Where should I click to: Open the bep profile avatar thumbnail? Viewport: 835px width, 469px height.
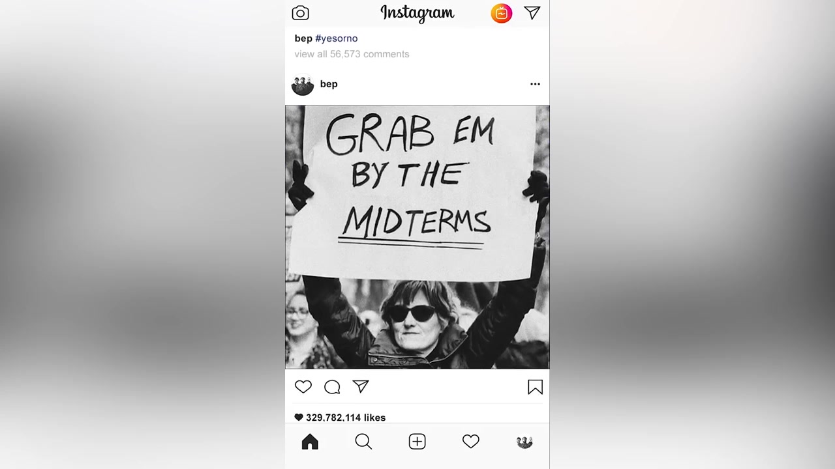point(303,85)
